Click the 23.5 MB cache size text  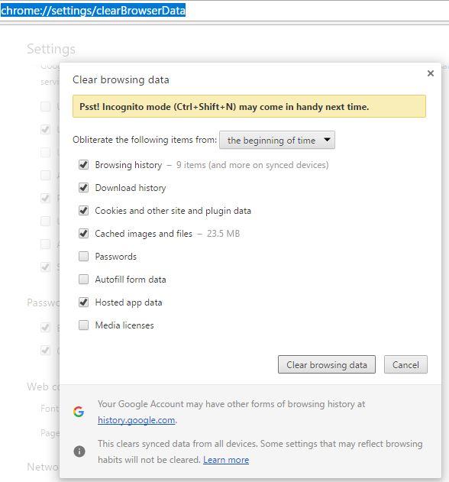pyautogui.click(x=223, y=234)
